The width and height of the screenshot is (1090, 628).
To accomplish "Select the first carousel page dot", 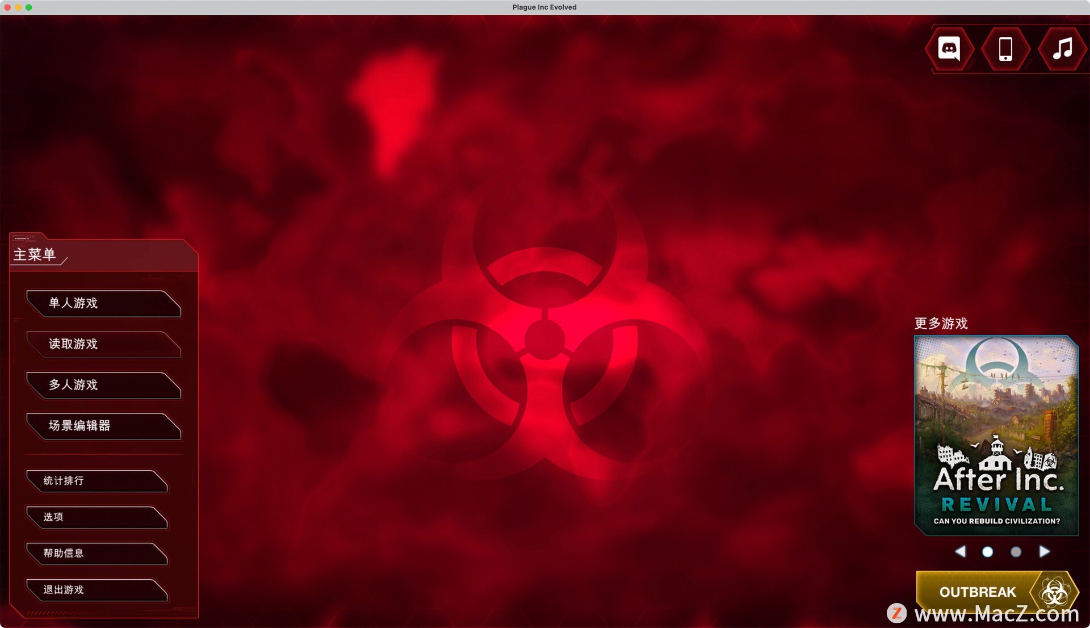I will coord(988,552).
